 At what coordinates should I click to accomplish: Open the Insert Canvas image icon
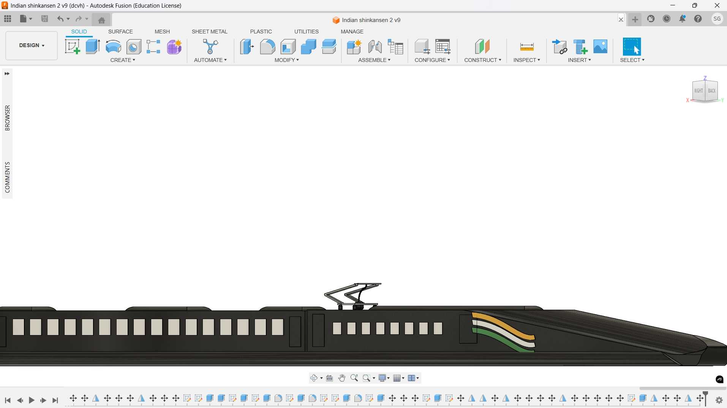point(601,46)
